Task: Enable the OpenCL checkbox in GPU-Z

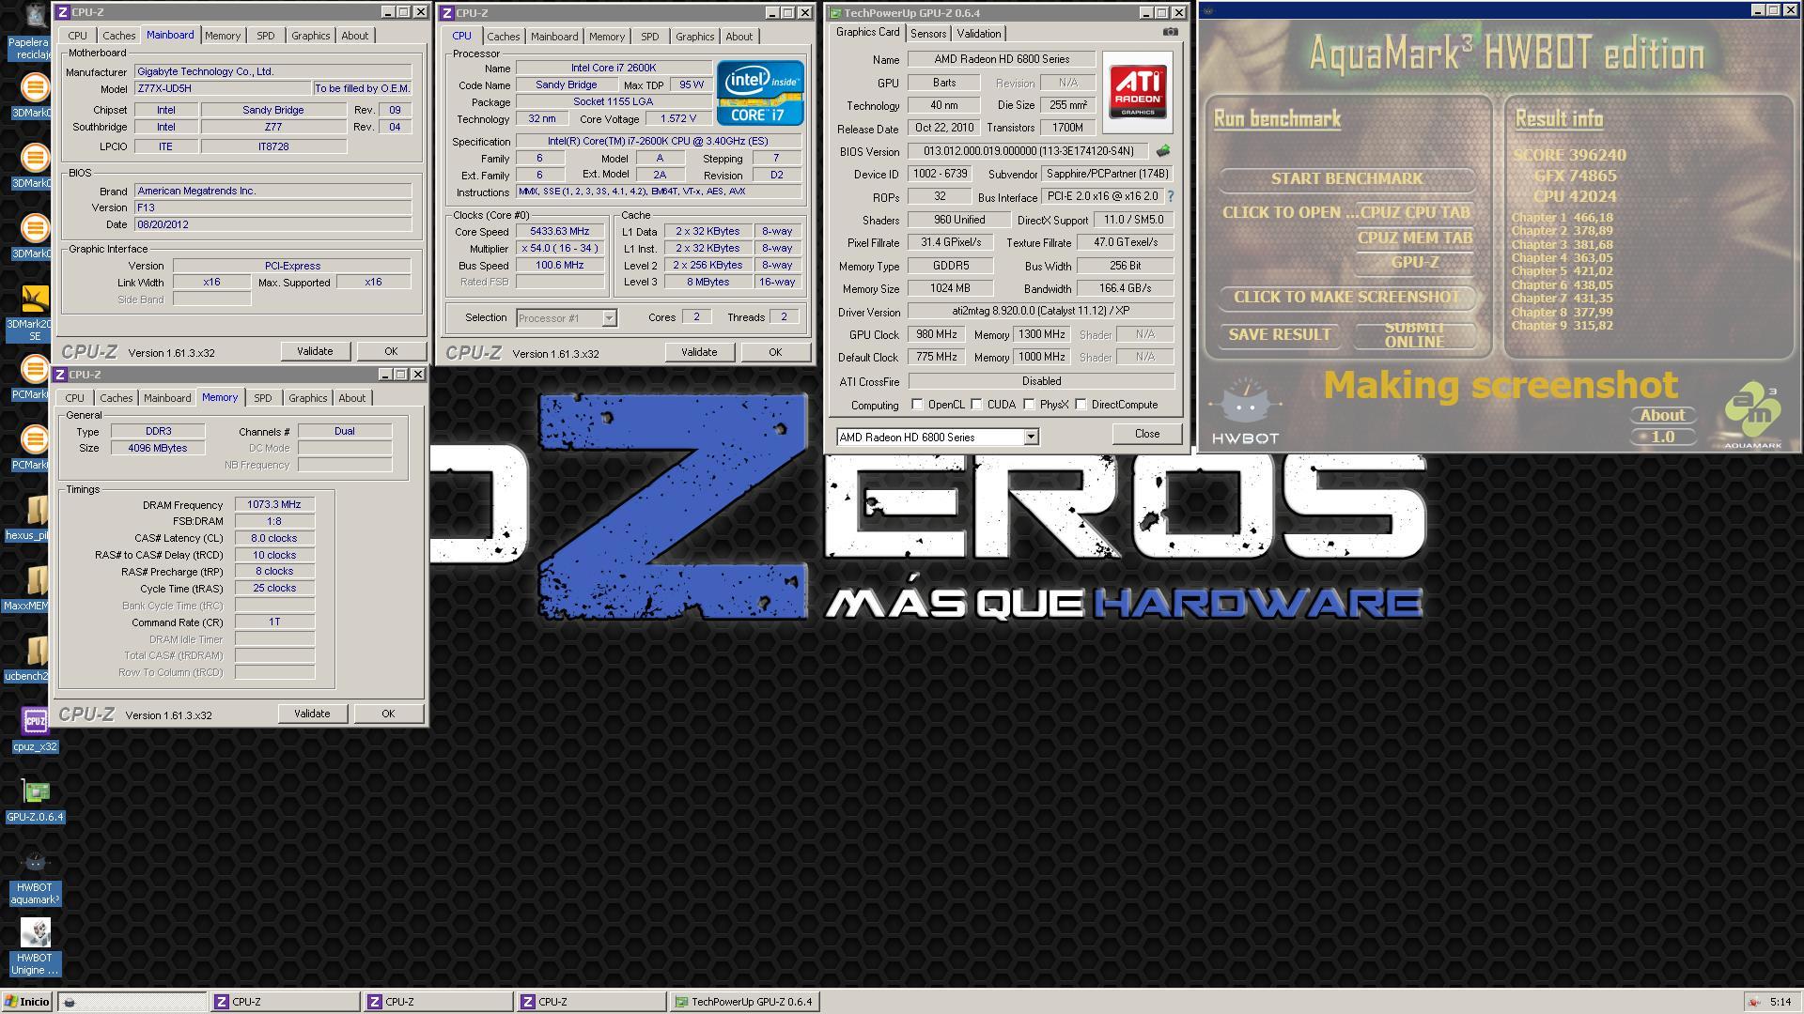Action: click(x=917, y=405)
